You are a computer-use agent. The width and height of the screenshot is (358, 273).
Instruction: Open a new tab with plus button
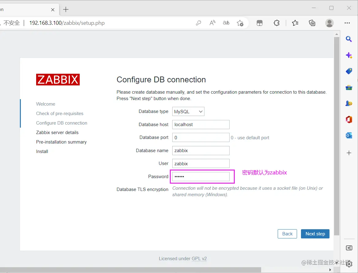(x=66, y=9)
